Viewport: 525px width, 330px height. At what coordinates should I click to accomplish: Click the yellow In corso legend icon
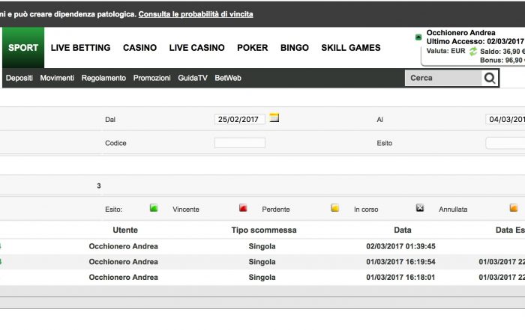tap(334, 208)
